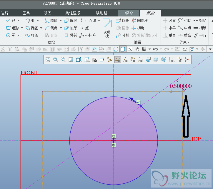Image resolution: width=213 pixels, height=189 pixels.
Task: Toggle point display visibility icon
Action: (x=133, y=59)
